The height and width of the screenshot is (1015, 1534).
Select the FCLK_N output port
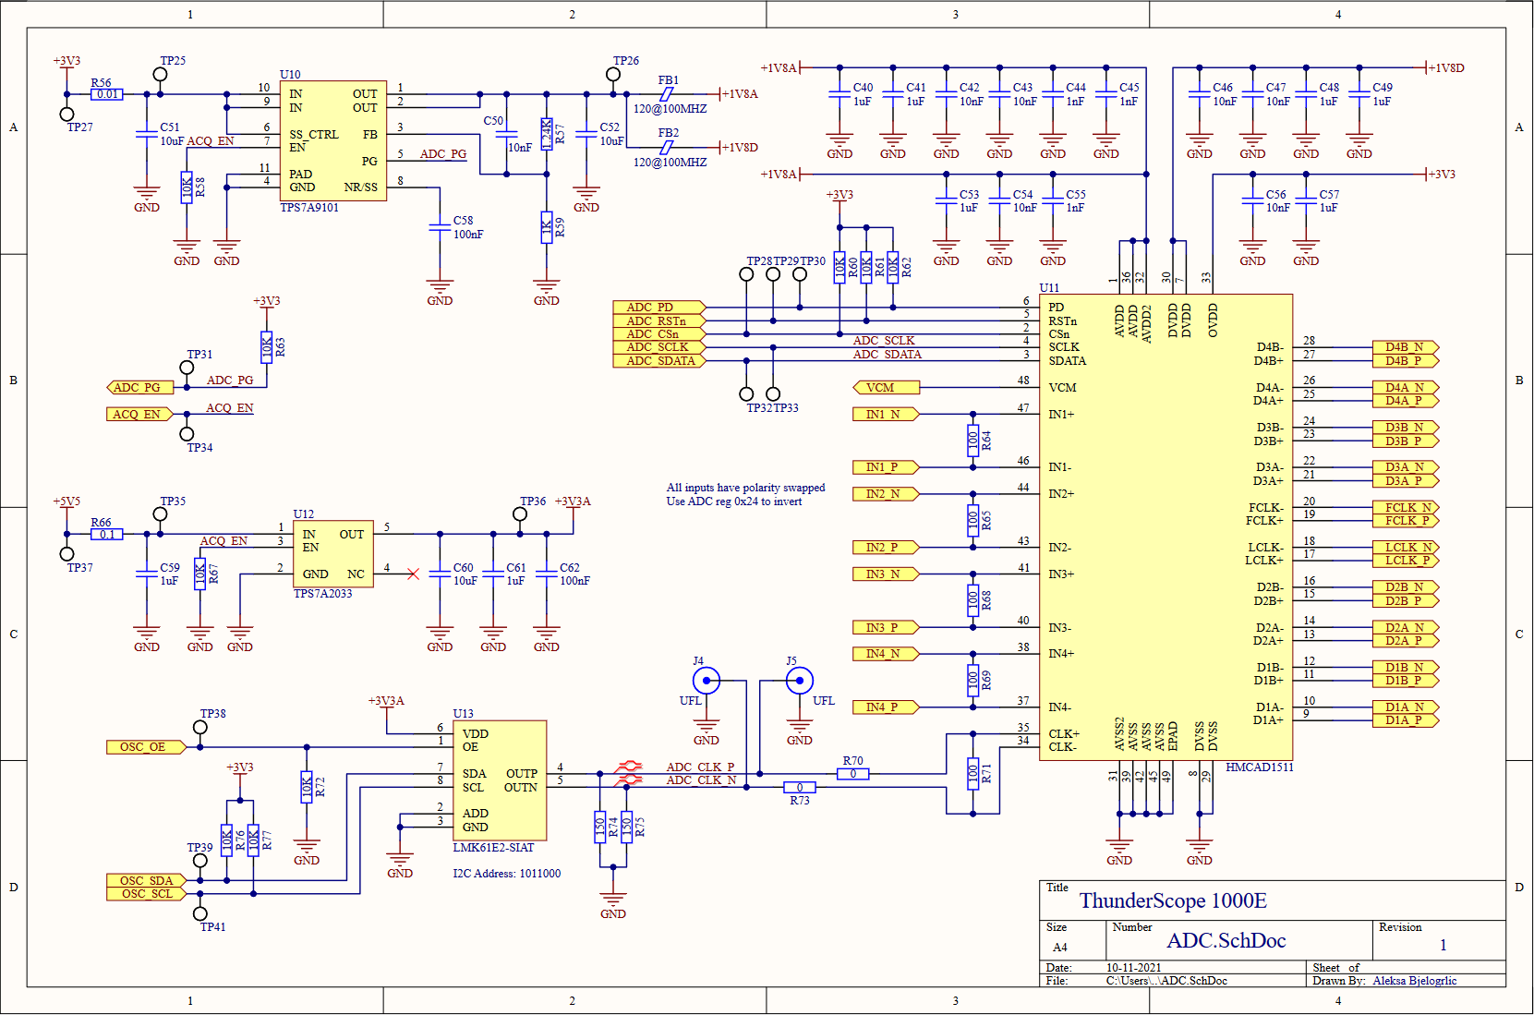(x=1406, y=508)
